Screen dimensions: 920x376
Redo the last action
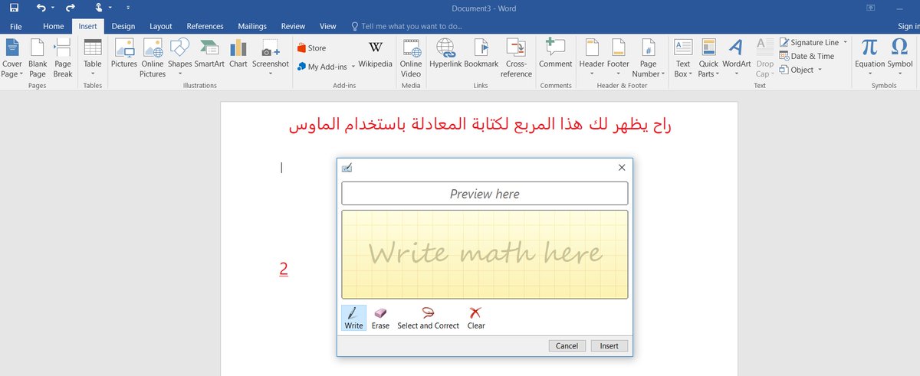pos(71,8)
